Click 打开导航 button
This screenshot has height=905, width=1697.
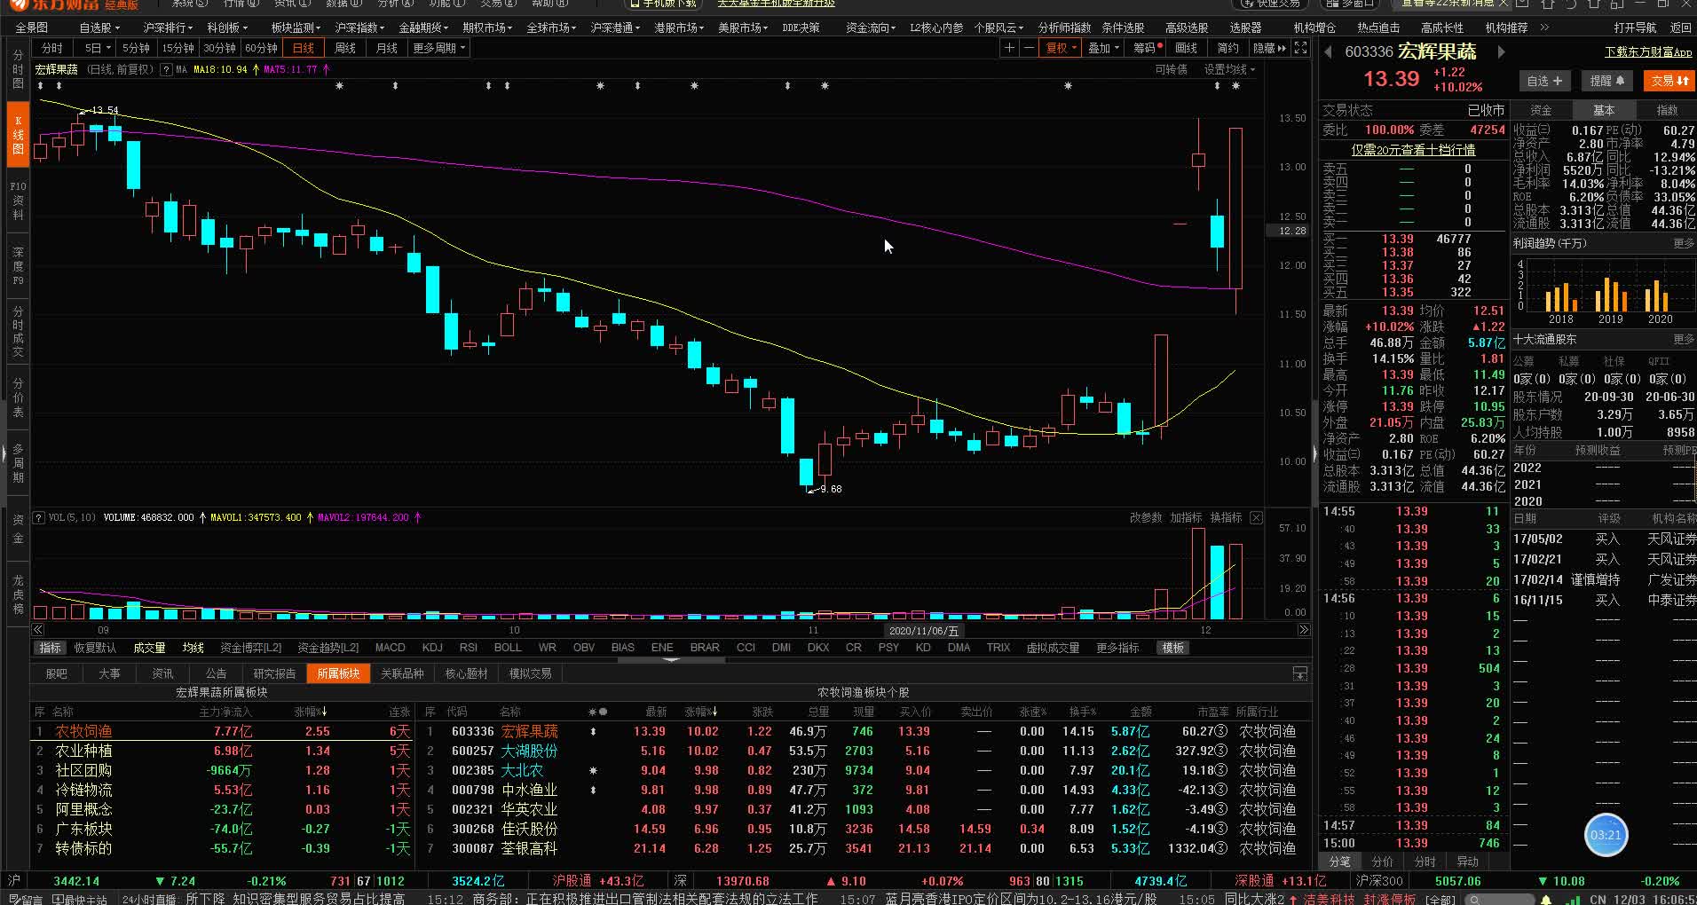[1635, 28]
